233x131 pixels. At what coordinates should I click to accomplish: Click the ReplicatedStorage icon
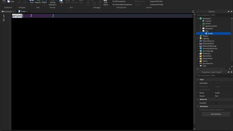click(x=201, y=46)
